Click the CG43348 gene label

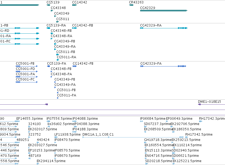pyautogui.click(x=58, y=8)
